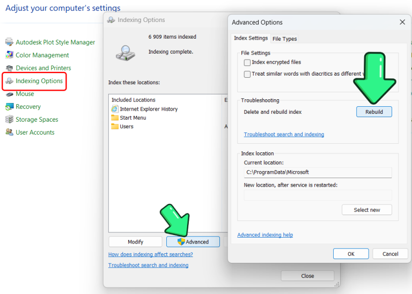The width and height of the screenshot is (412, 294).
Task: Open the Recovery icon
Action: click(x=9, y=107)
